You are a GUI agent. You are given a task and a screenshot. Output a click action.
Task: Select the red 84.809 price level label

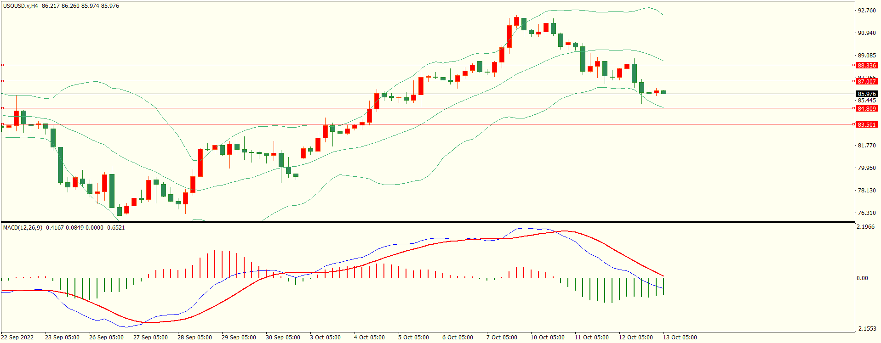click(867, 108)
